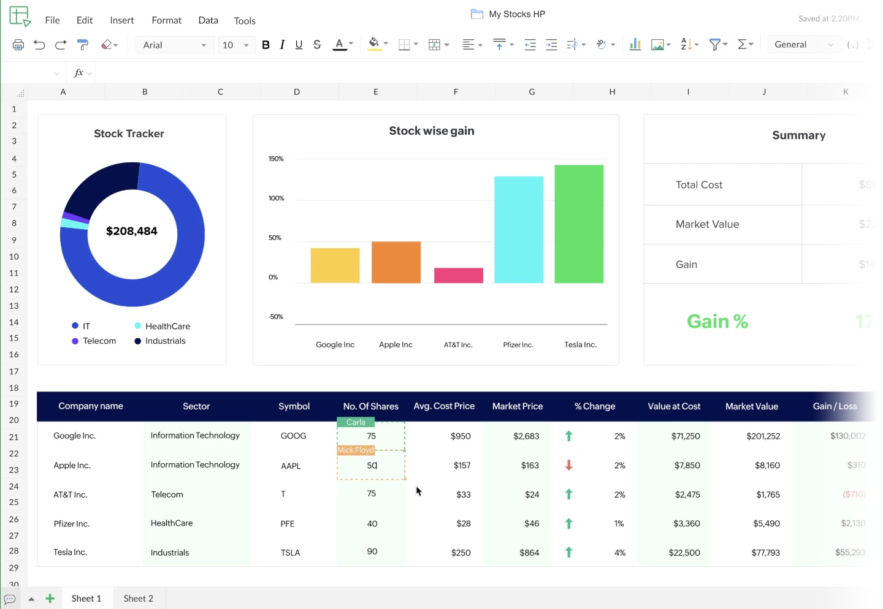Click the green add sheet button
The image size is (883, 609).
point(50,598)
